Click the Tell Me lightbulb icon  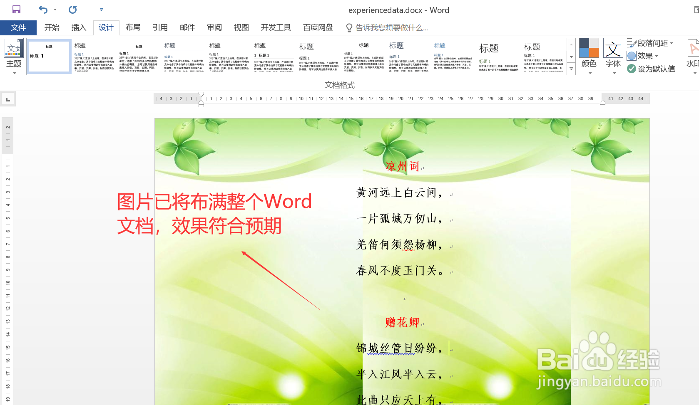(x=349, y=27)
